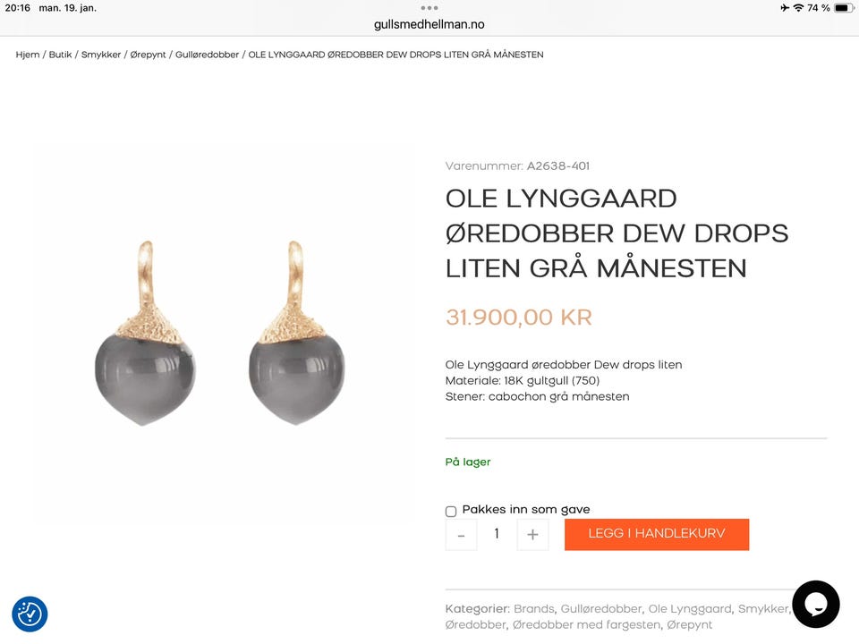Tap the airplane mode status icon
This screenshot has width=859, height=644.
coord(785,8)
